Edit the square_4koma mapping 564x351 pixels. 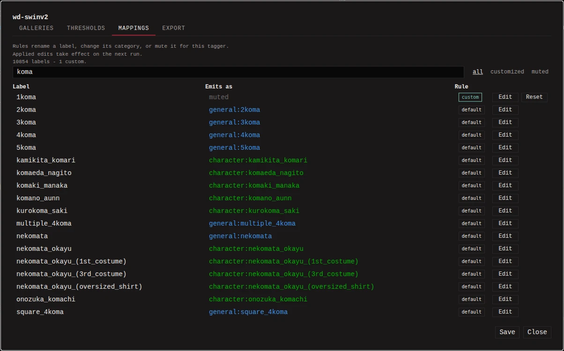pos(505,312)
